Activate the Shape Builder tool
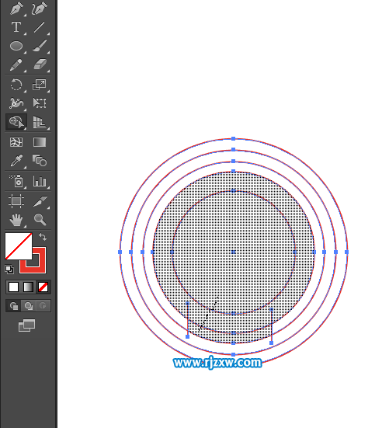This screenshot has width=389, height=428. click(16, 122)
